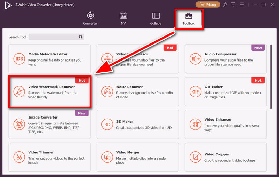Click the search magnifier icon
Viewport: 279px width, 177px height.
81,37
